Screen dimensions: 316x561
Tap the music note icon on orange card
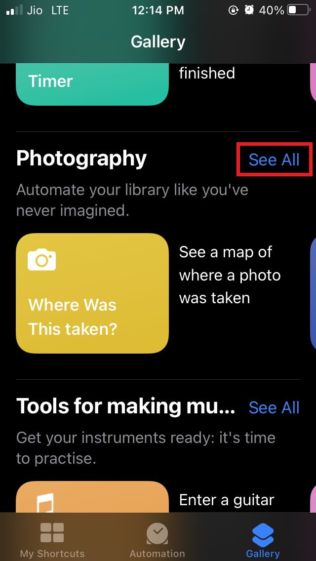[x=45, y=502]
